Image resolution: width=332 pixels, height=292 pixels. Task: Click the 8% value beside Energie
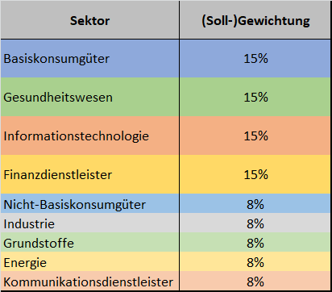pyautogui.click(x=255, y=262)
